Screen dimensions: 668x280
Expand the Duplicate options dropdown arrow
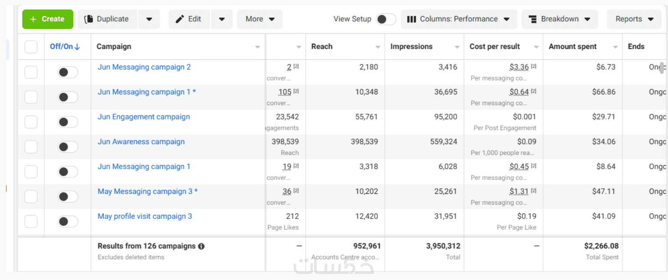[149, 19]
